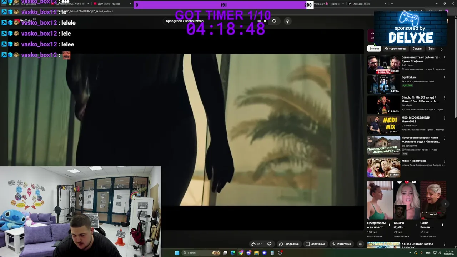
Task: Share the video via Споделяне button
Action: point(288,244)
